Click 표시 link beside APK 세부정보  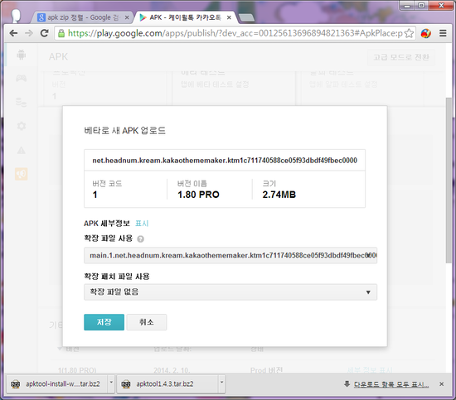(x=142, y=224)
